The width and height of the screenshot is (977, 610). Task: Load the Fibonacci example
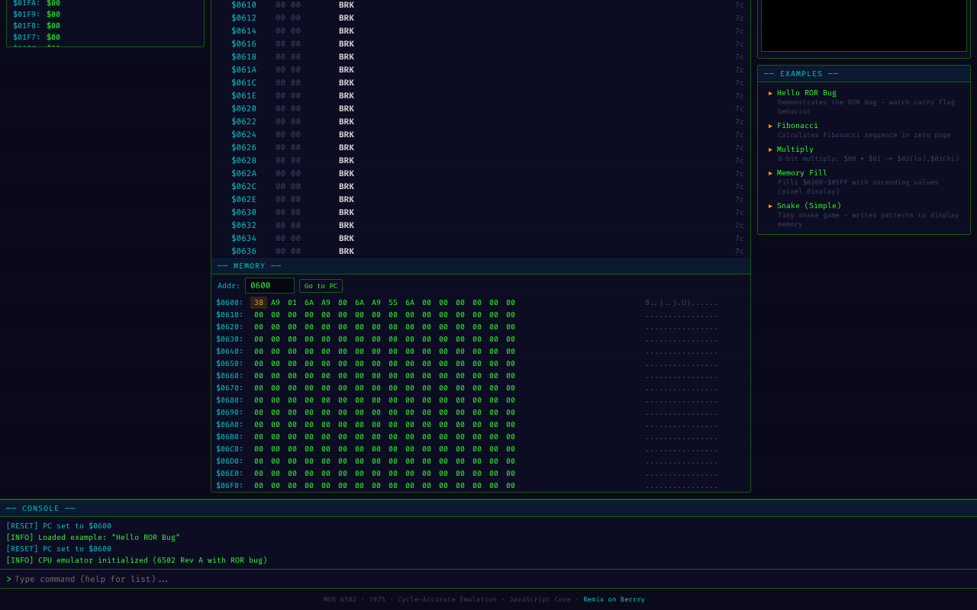pyautogui.click(x=864, y=130)
